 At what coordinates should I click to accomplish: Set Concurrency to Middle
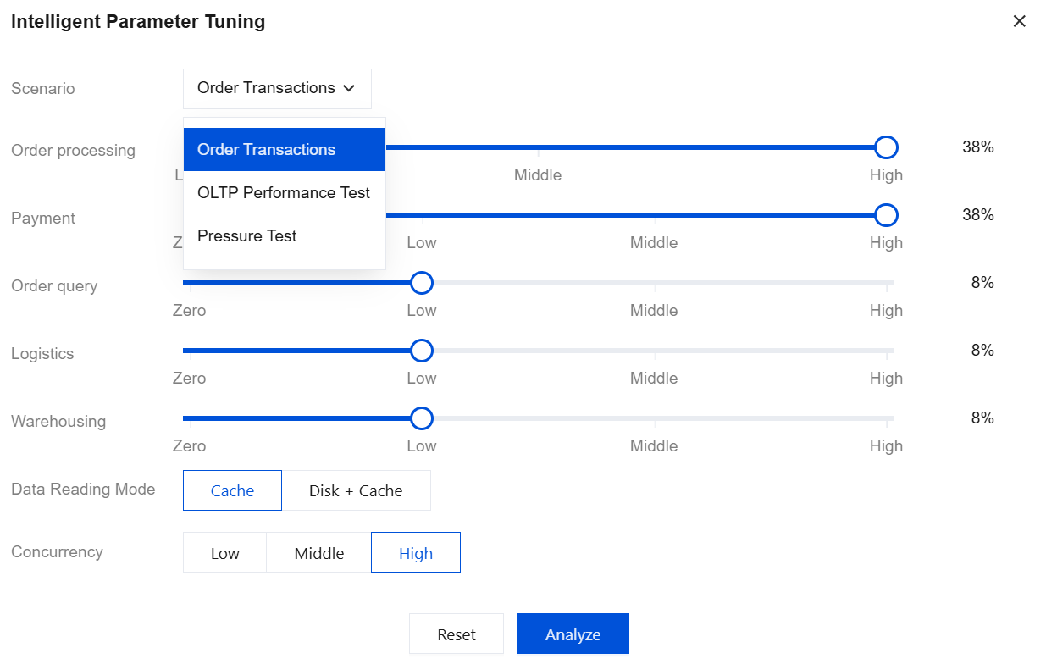click(x=318, y=553)
